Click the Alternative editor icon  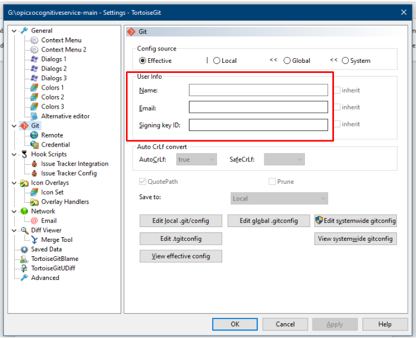coord(34,116)
